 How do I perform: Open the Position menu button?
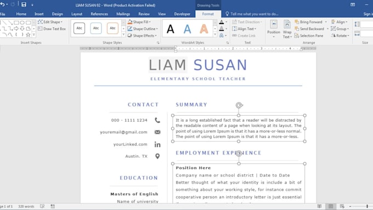(x=274, y=29)
